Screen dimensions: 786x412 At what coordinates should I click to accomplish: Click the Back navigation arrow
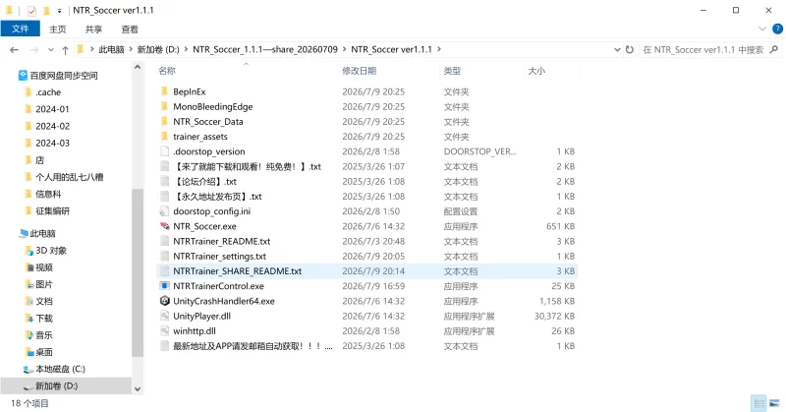[x=14, y=50]
